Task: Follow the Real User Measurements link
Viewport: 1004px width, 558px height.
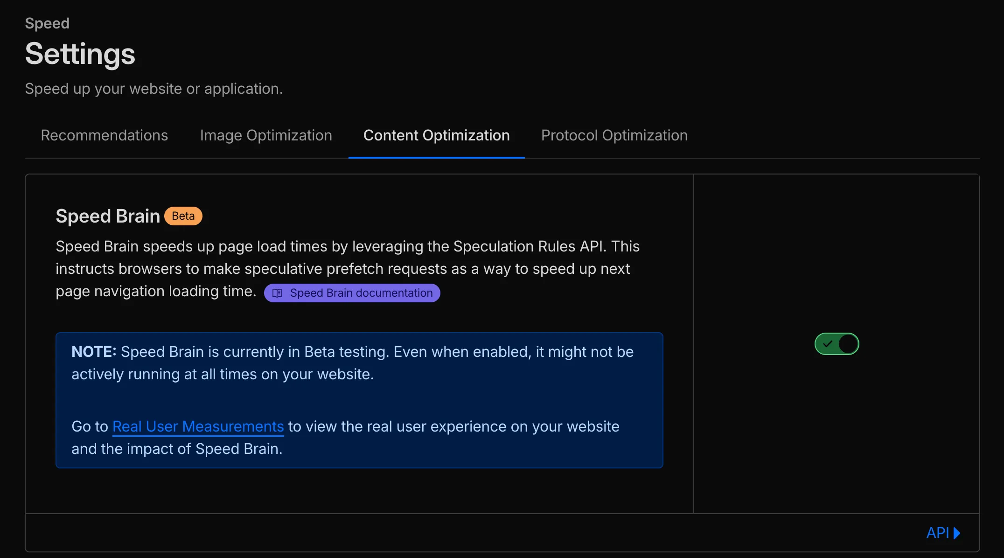Action: (198, 426)
